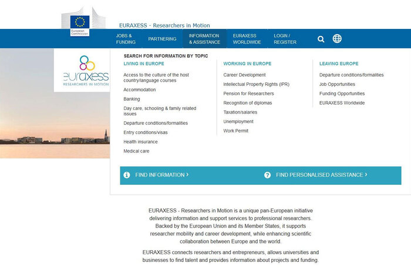Open Access to the culture of host country link
The image size is (411, 276).
pos(156,78)
